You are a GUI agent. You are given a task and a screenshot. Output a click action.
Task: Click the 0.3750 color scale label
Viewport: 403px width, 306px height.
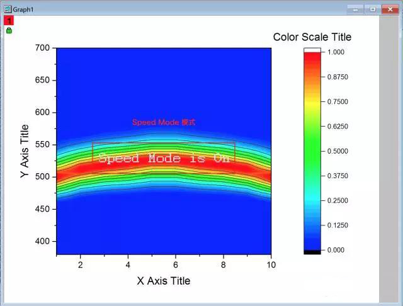click(338, 176)
